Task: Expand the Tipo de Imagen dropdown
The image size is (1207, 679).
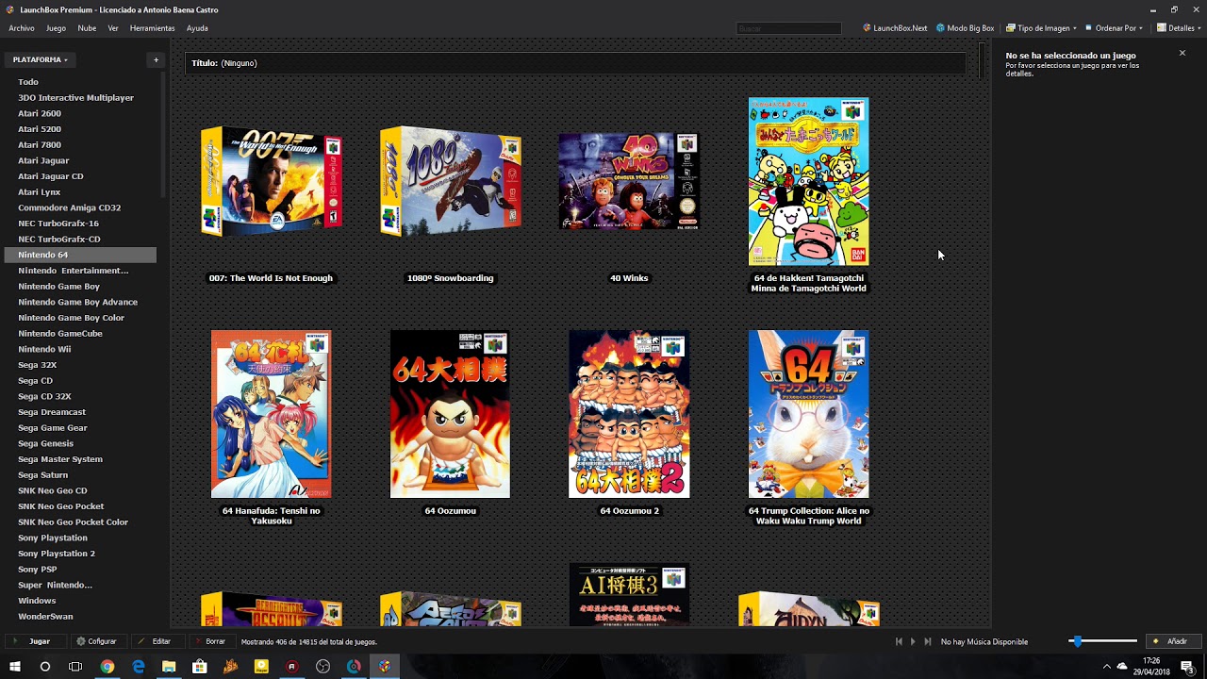Action: [x=1041, y=28]
